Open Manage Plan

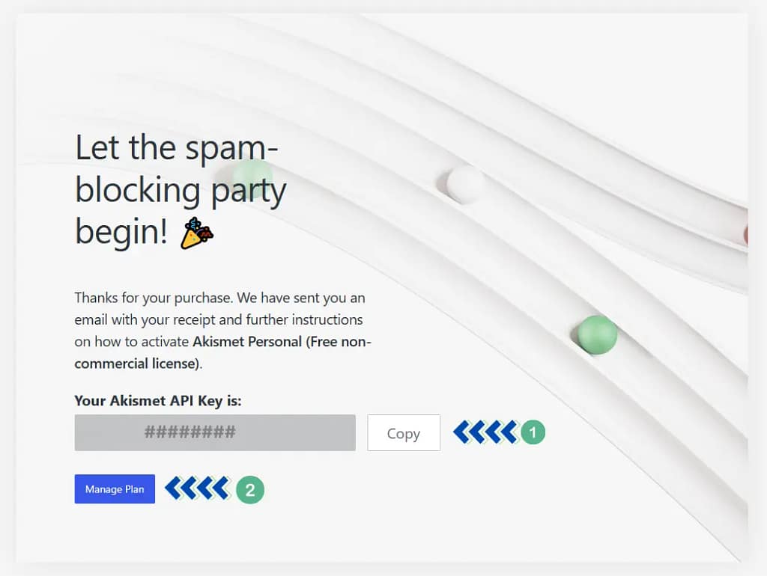(115, 489)
